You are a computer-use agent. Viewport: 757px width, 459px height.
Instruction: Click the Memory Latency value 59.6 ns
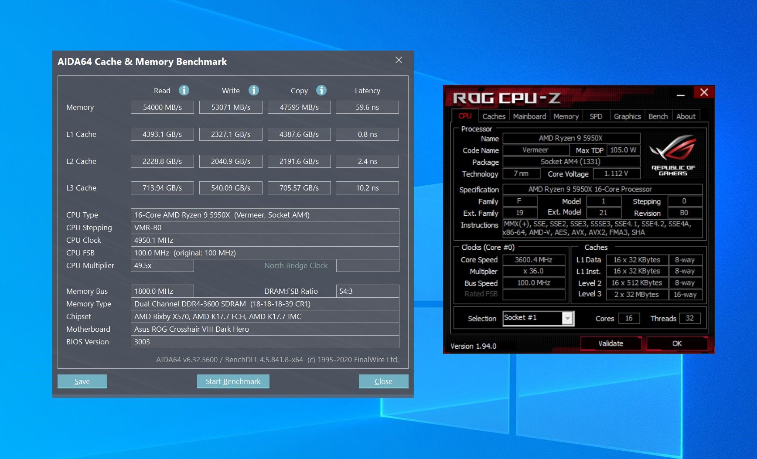368,107
